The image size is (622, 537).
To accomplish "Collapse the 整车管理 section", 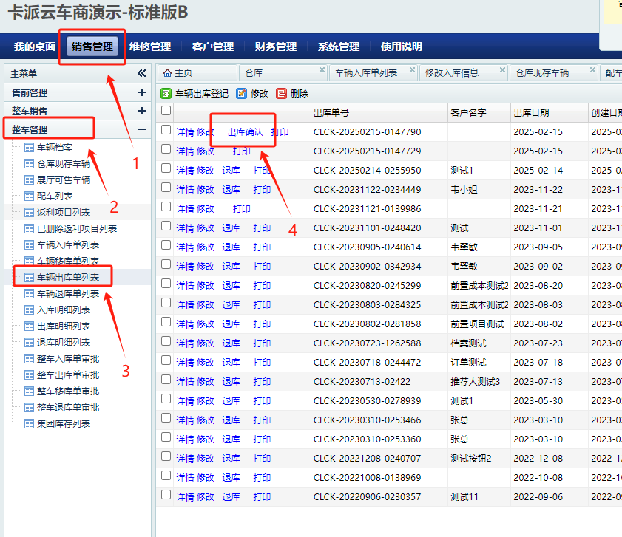I will (141, 130).
